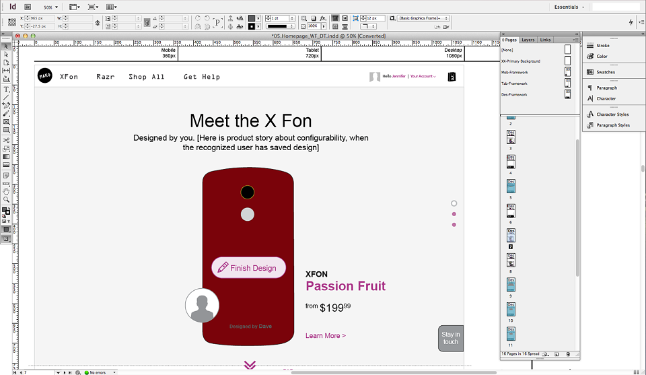Select the Line tool
Viewport: 646px width, 375px height.
(x=6, y=97)
